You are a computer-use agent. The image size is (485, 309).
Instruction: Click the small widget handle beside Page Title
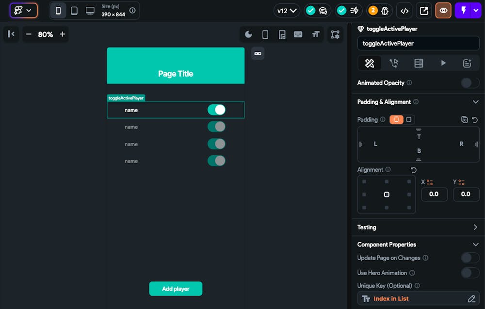pos(258,53)
